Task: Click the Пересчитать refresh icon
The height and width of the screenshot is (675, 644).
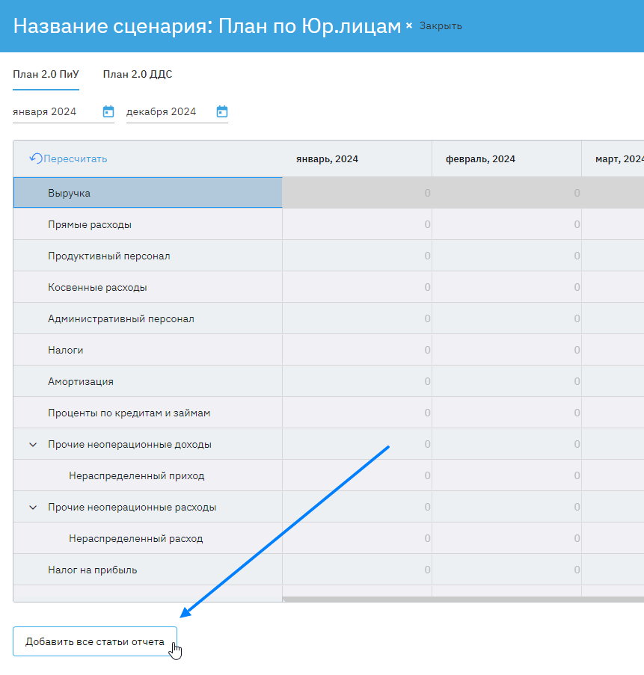Action: point(35,158)
